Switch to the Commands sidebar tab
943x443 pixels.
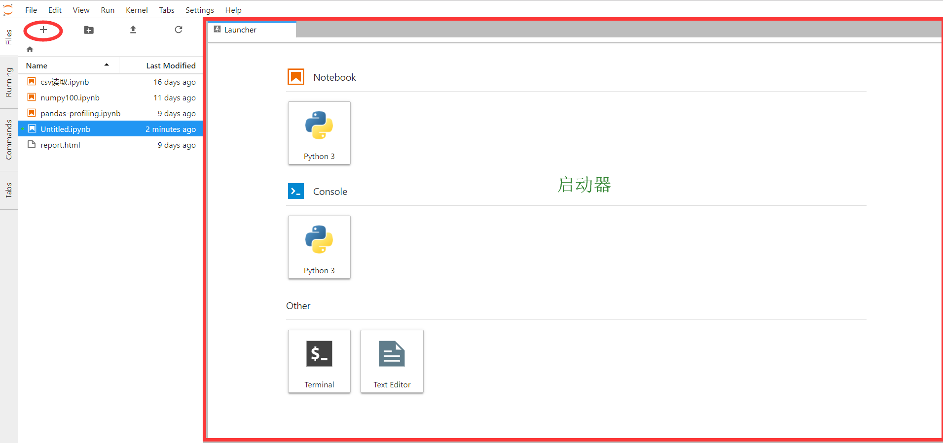(9, 140)
